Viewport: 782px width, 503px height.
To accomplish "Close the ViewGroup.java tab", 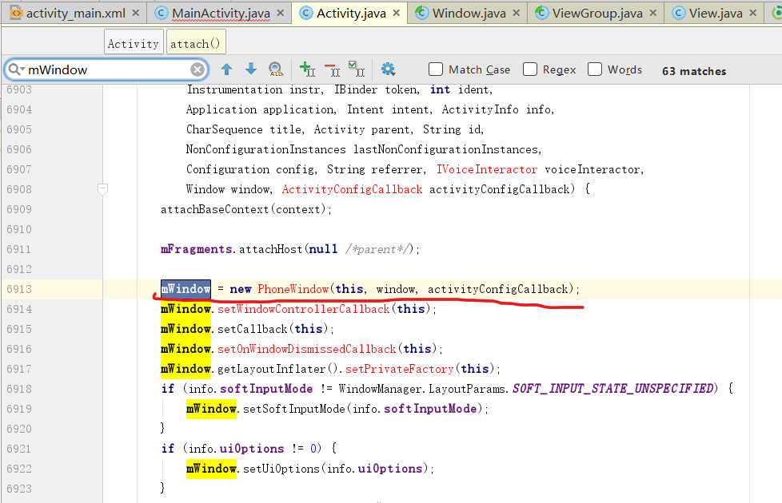I will (652, 13).
